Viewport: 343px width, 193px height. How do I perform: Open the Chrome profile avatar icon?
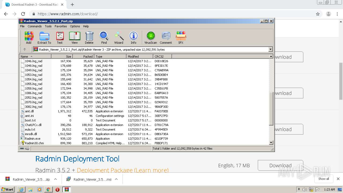point(329,14)
